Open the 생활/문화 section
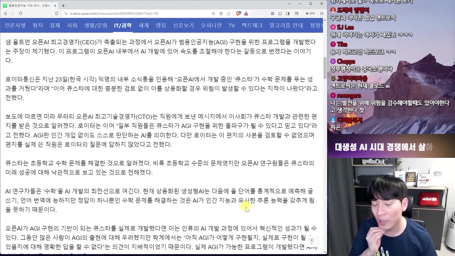The width and height of the screenshot is (455, 256). (x=96, y=25)
